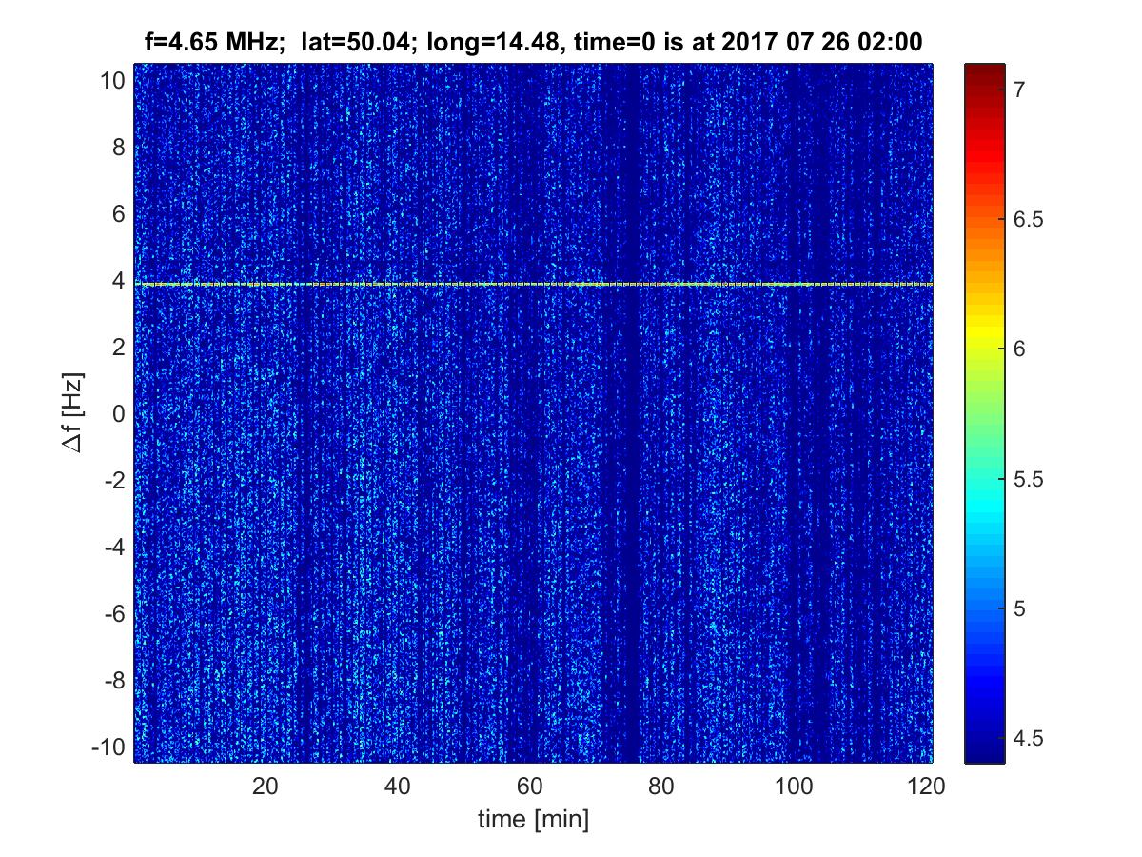Click the colorbar tick label 6.5

(x=1028, y=219)
